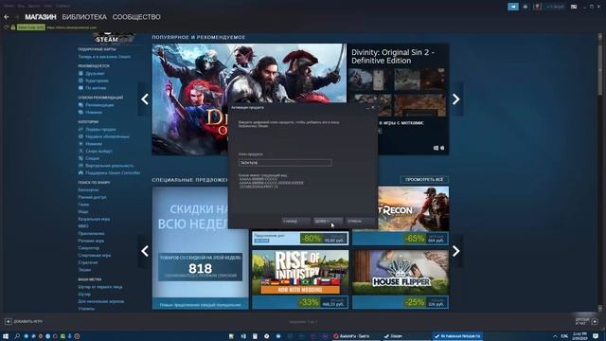Viewport: 606px width, 341px height.
Task: Click the Steam Controller support icon
Action: [80, 172]
